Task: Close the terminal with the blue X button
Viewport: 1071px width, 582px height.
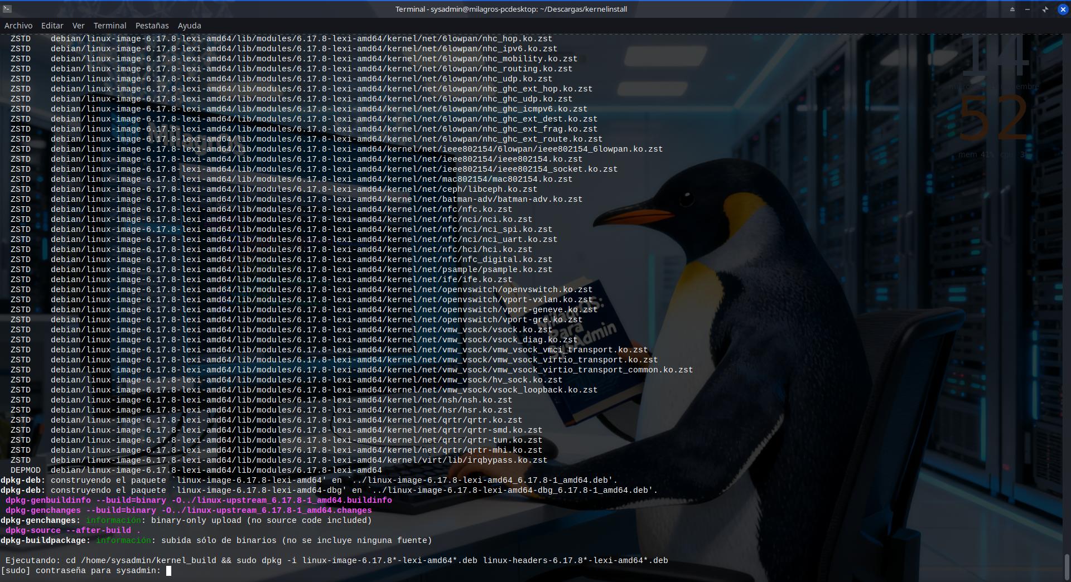Action: pos(1063,9)
